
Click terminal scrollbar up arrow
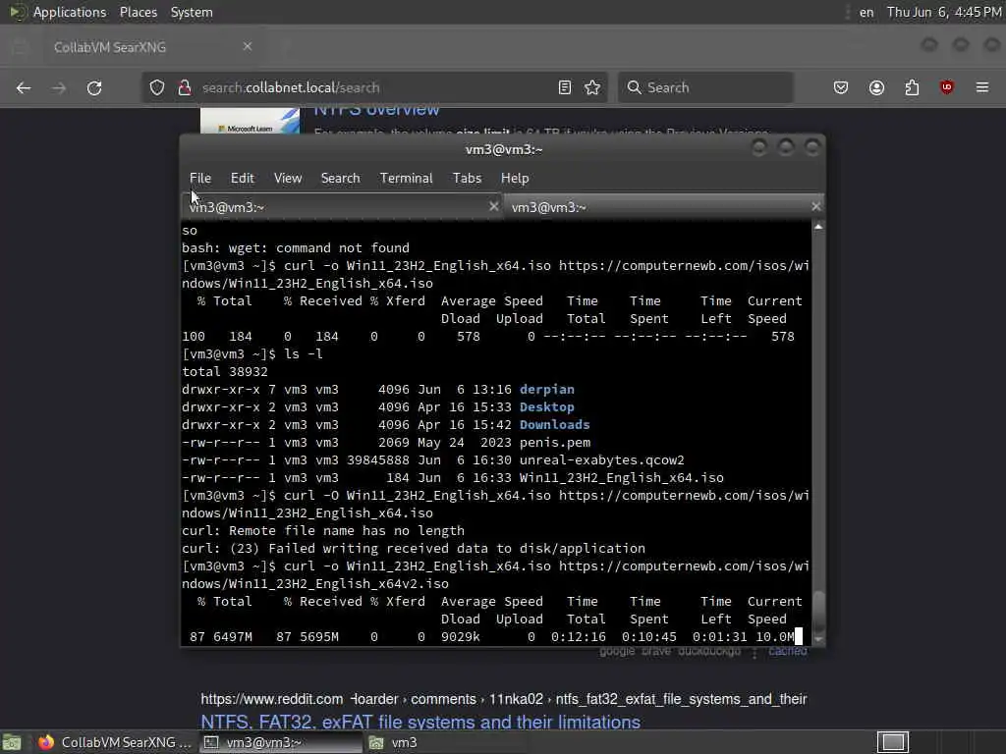[x=818, y=227]
